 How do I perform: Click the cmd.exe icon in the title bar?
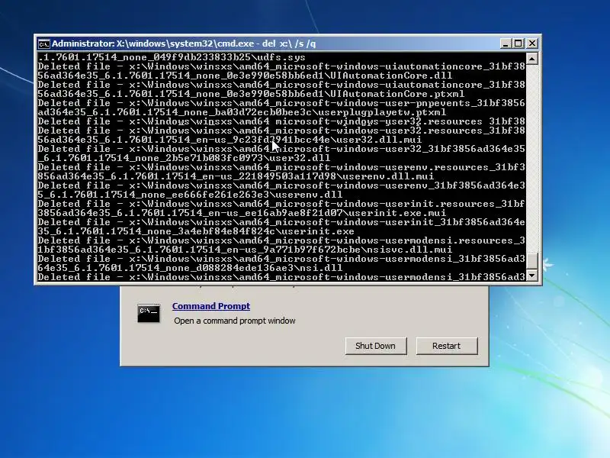[43, 44]
